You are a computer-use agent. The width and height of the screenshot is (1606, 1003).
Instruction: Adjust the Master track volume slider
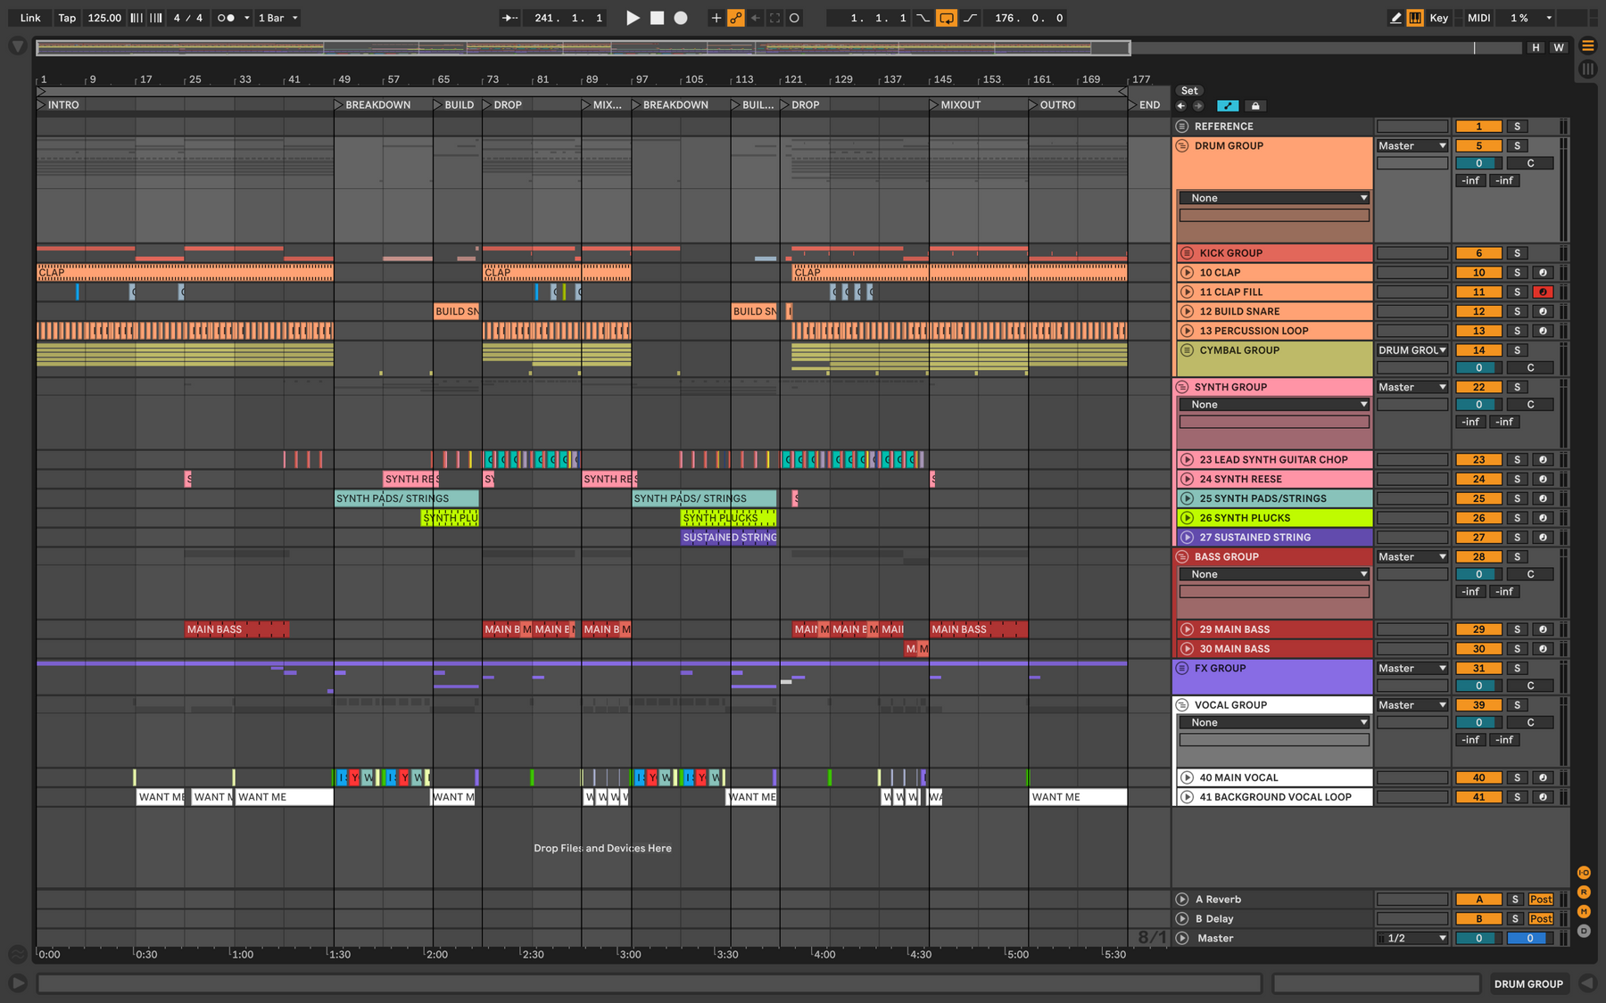tap(1478, 938)
